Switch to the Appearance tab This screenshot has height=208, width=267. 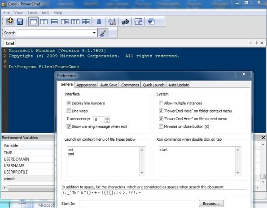[86, 85]
